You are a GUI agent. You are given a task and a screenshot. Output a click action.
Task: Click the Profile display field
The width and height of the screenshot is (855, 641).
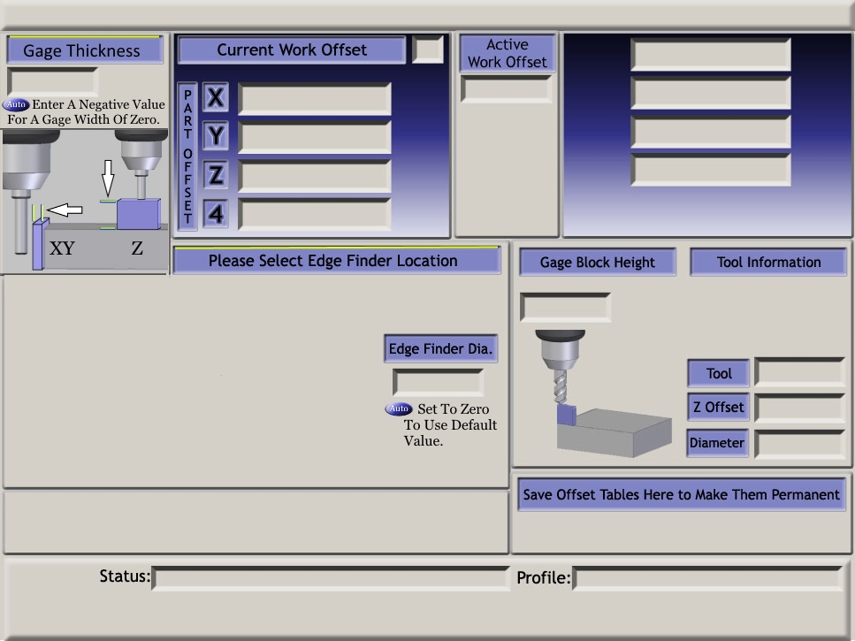coord(708,578)
